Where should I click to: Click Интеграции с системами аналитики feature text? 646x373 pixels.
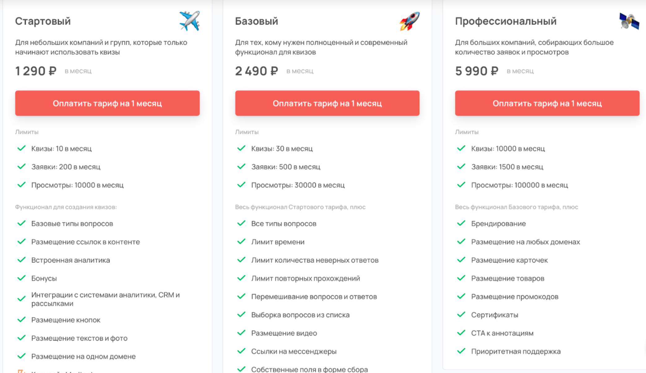point(105,299)
